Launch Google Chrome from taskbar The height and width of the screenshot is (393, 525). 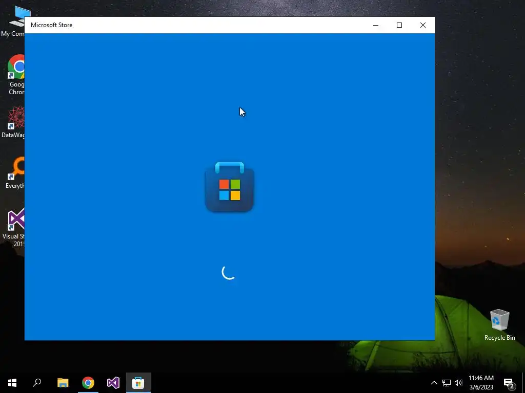click(x=88, y=383)
